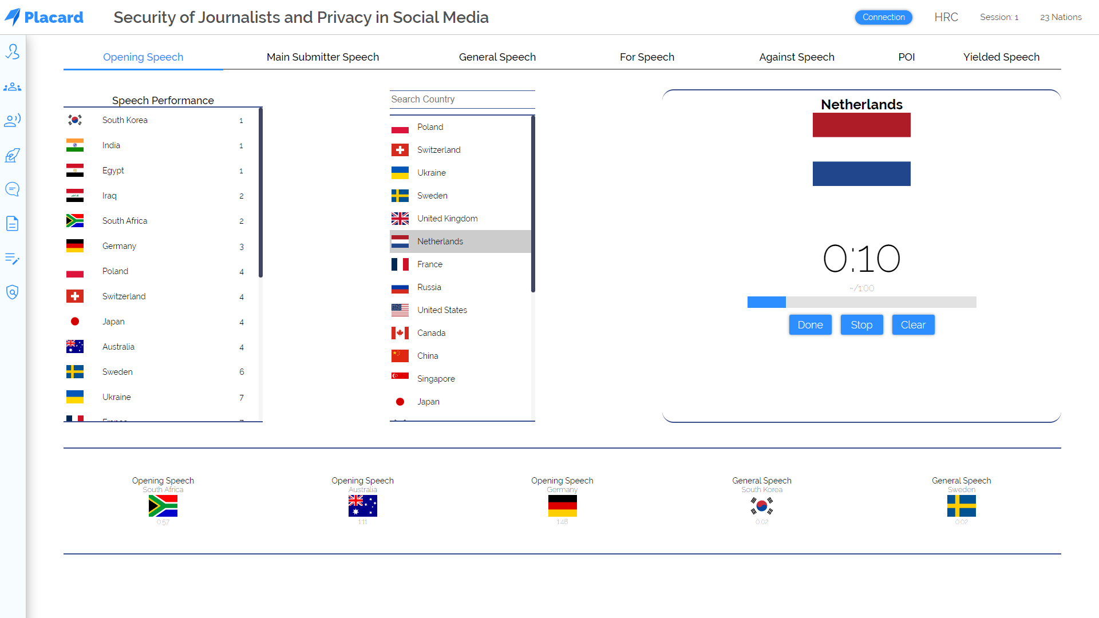Click the group of delegates sidebar icon
This screenshot has width=1099, height=618.
coord(13,87)
